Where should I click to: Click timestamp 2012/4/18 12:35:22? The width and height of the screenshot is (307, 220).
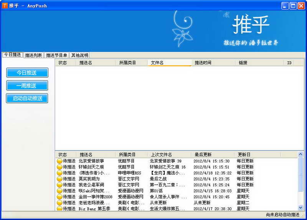point(213,173)
